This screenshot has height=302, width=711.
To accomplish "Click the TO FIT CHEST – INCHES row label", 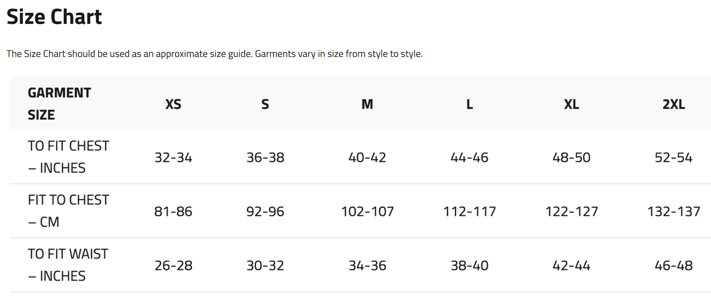I will [x=68, y=157].
